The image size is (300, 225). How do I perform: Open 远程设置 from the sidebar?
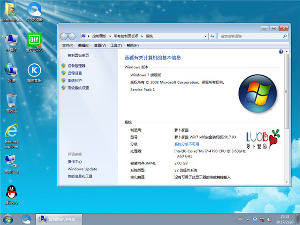[x=75, y=73]
